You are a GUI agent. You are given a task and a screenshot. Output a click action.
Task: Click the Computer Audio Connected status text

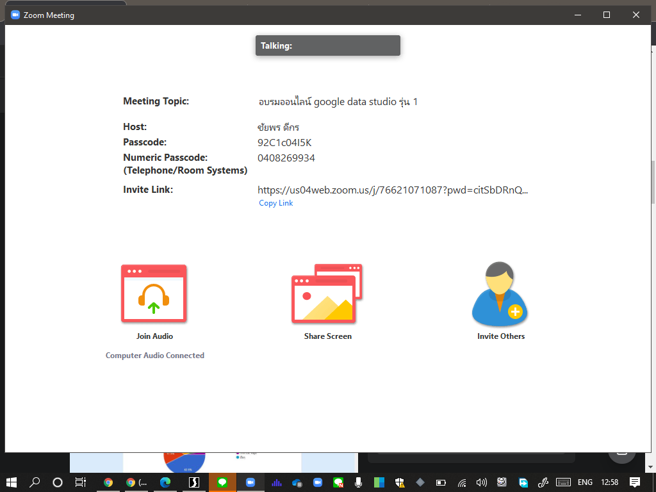pyautogui.click(x=155, y=355)
